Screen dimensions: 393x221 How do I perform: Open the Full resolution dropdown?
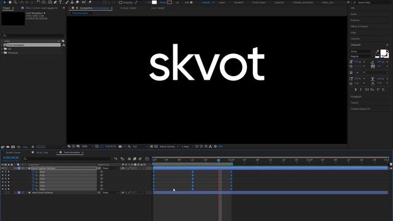tap(141, 146)
